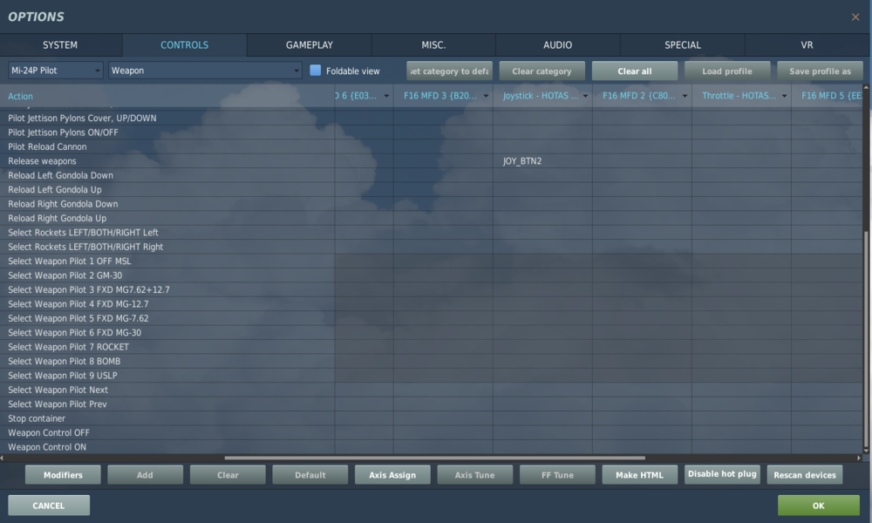Select the F16 MFD 5 column header

tap(827, 96)
